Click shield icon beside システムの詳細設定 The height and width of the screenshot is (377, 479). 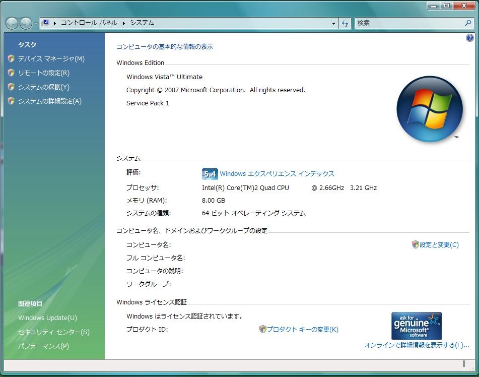(11, 101)
